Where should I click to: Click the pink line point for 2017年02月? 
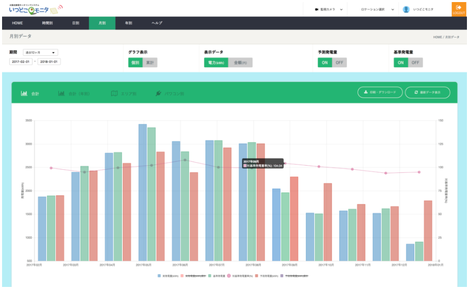pos(51,168)
